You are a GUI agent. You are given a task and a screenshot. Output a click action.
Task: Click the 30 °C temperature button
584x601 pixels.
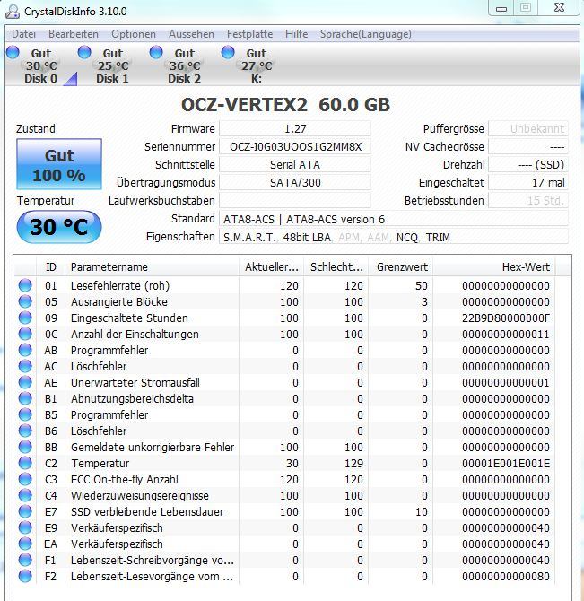[59, 227]
